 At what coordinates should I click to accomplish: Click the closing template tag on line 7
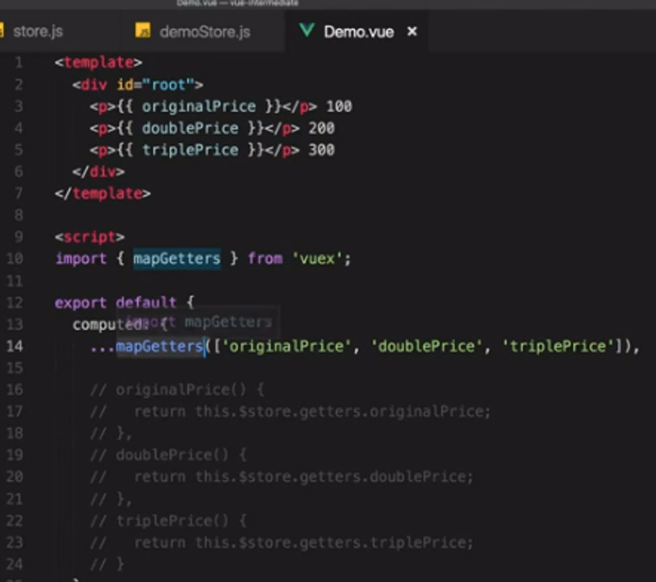(102, 193)
